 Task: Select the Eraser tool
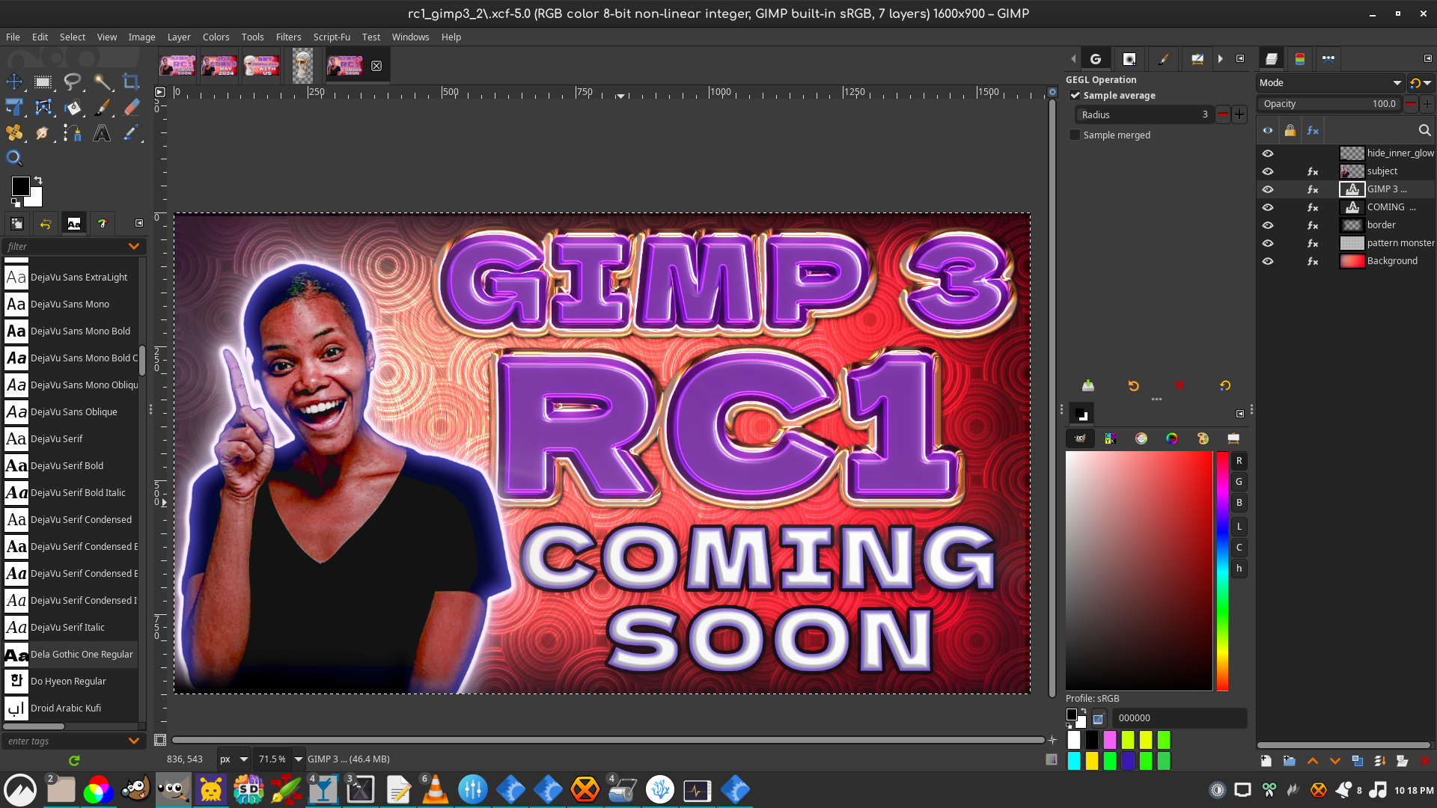pyautogui.click(x=131, y=108)
